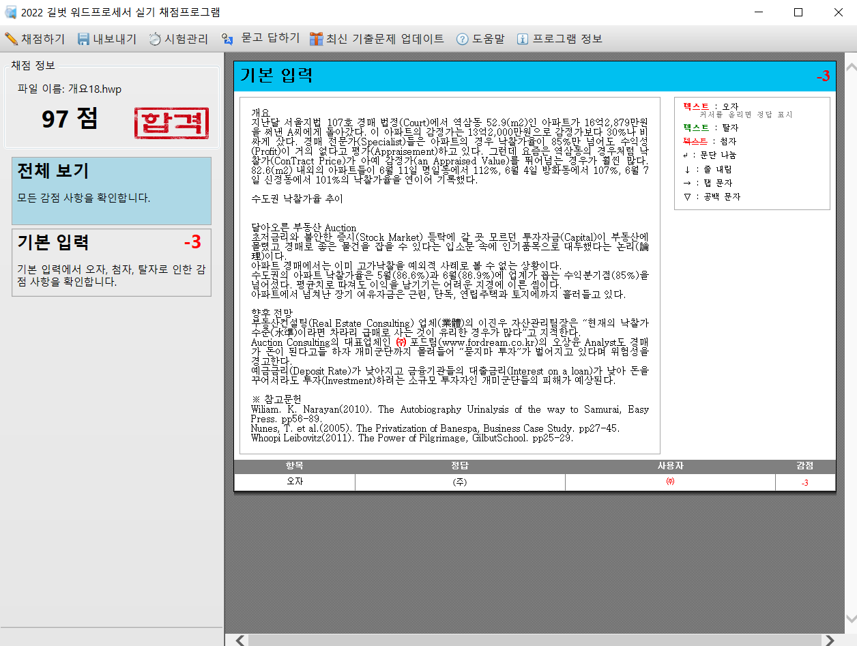Screen dimensions: 857x646
Task: Click the red highlighted ㈜ typo in the document
Action: pyautogui.click(x=401, y=341)
